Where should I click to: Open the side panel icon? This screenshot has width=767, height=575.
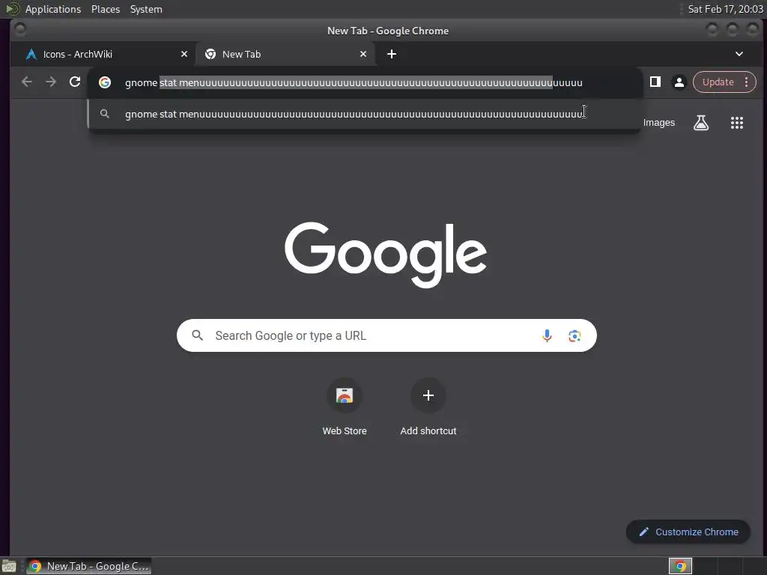click(655, 82)
